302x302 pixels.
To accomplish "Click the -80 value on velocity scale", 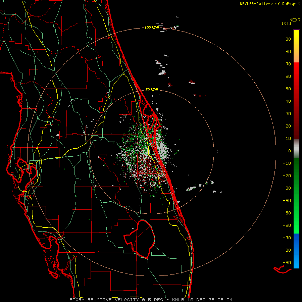I will coord(287,250).
